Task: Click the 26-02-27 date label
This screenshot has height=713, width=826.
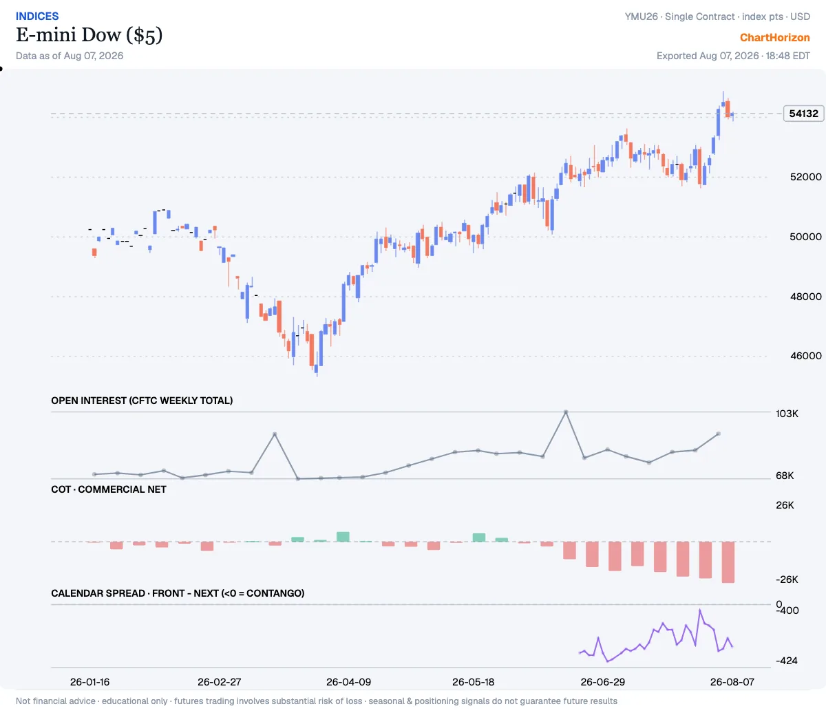Action: click(x=220, y=682)
